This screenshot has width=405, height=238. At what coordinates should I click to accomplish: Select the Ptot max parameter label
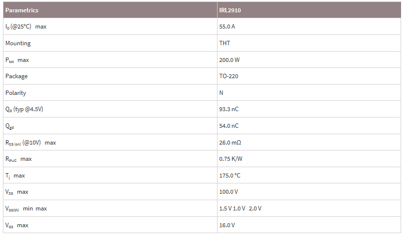[17, 60]
